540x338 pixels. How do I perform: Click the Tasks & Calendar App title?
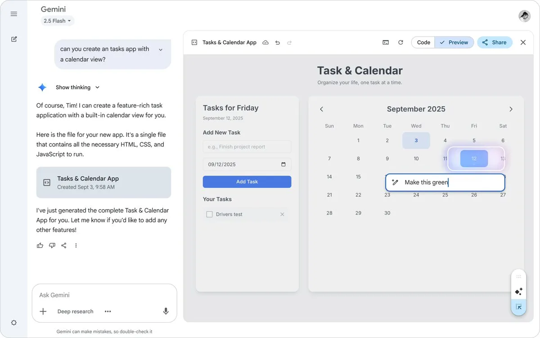[229, 42]
